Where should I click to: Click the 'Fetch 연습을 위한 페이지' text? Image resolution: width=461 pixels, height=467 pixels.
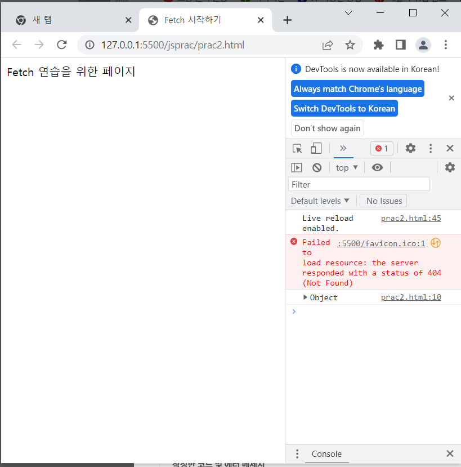click(71, 72)
